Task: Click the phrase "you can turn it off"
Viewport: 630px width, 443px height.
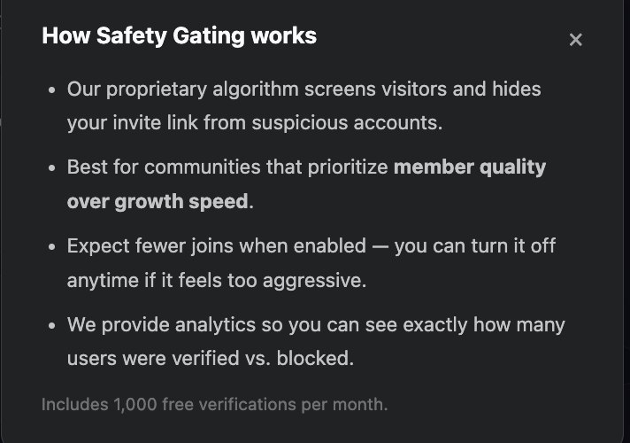Action: 475,245
